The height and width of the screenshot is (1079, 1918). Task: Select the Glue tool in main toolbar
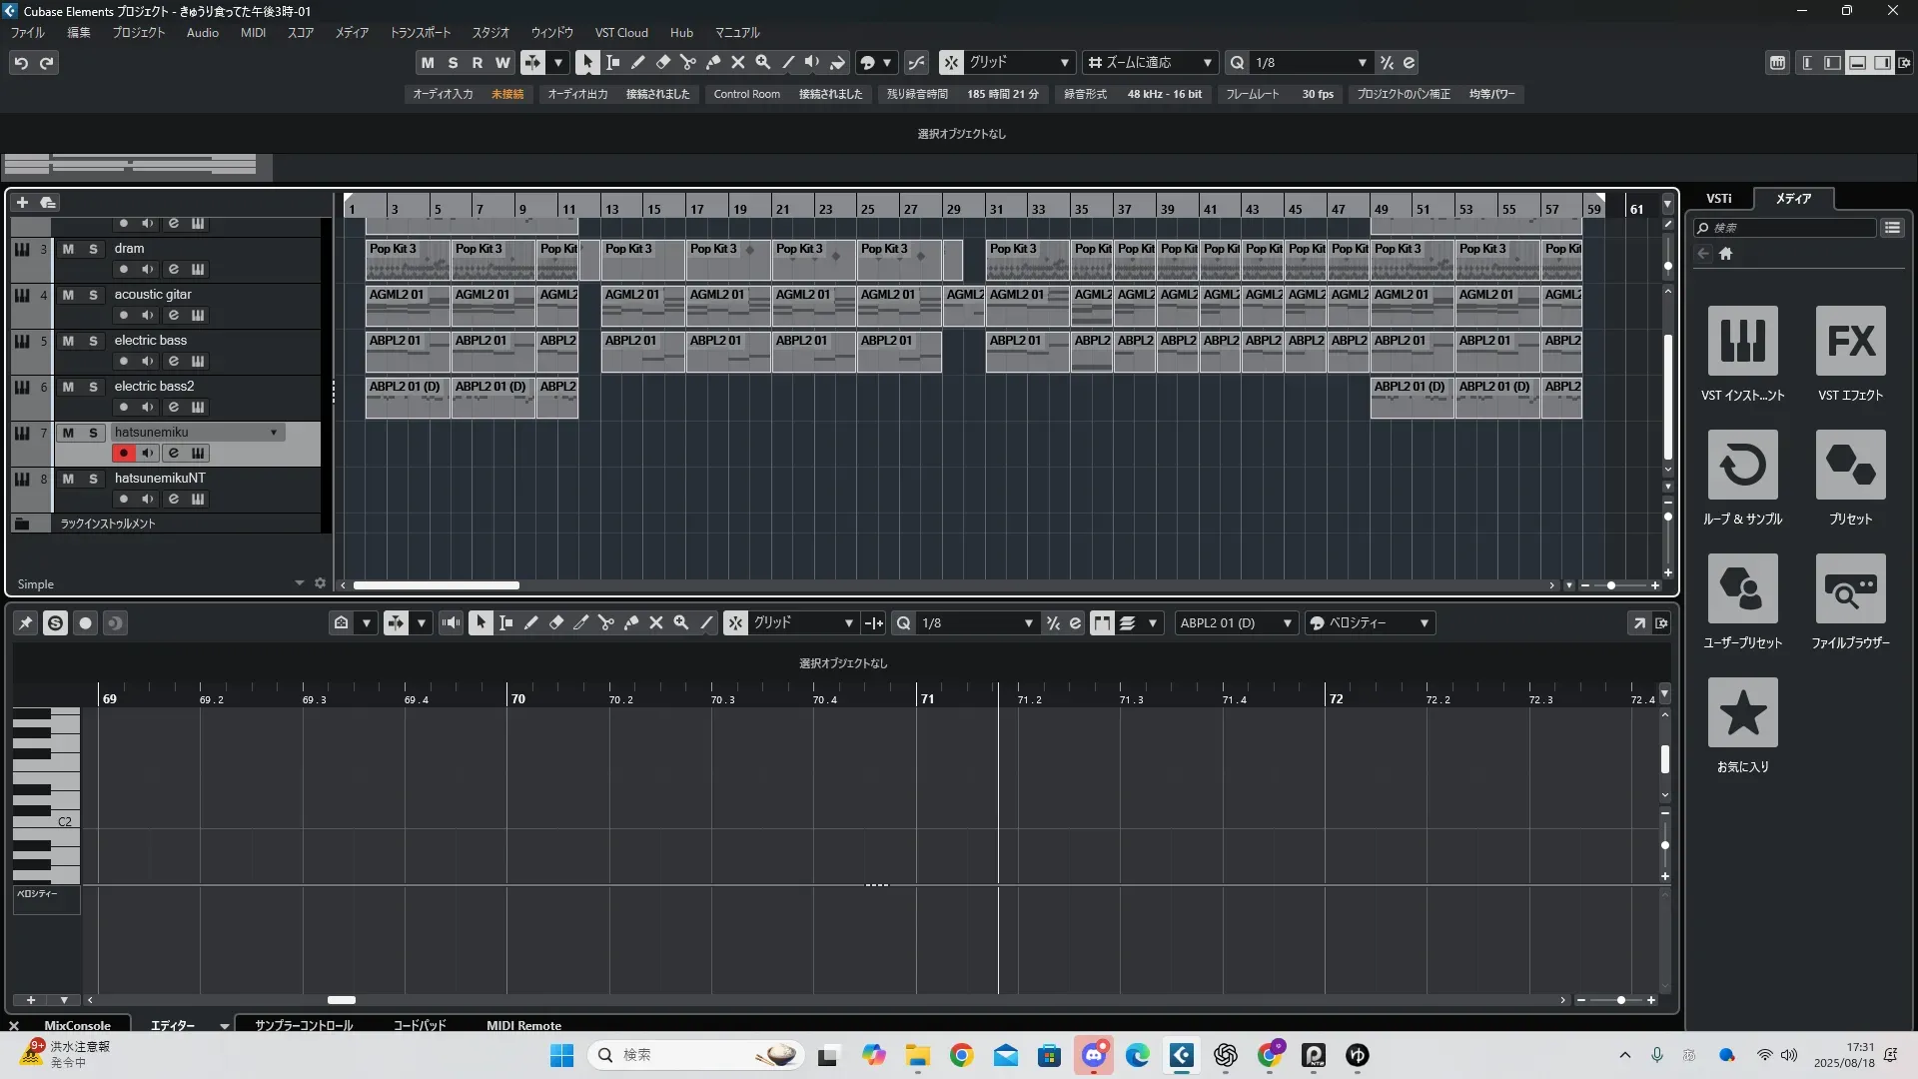coord(713,62)
